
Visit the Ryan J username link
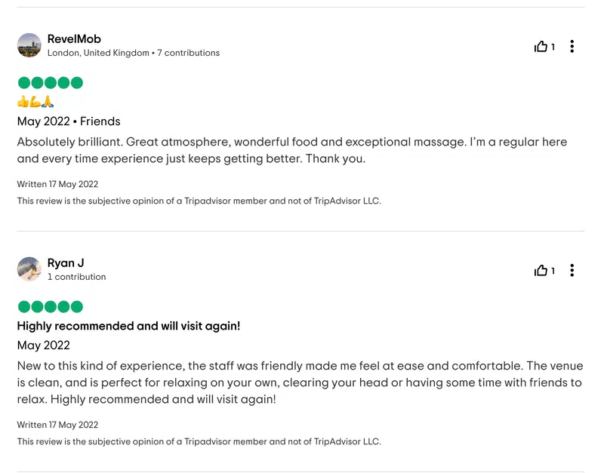click(66, 263)
